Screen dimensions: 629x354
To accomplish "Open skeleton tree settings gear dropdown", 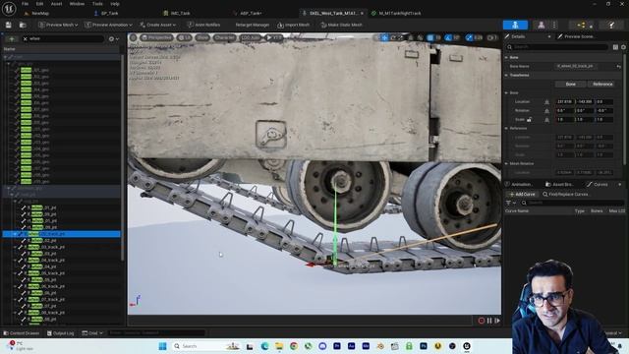I will tap(114, 39).
